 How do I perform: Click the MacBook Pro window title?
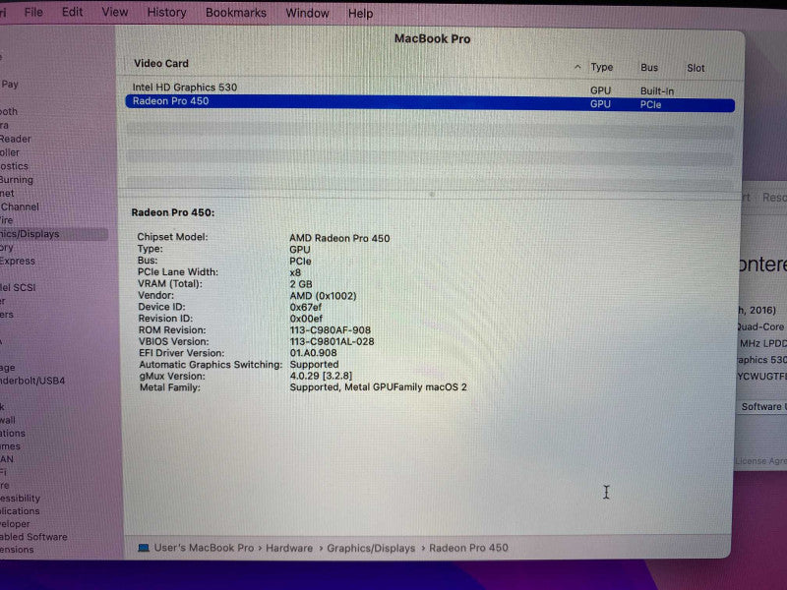tap(432, 39)
